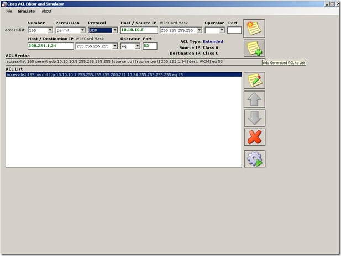Delete selected ACL with red X
Screen dimensions: 341x256
[x=254, y=137]
